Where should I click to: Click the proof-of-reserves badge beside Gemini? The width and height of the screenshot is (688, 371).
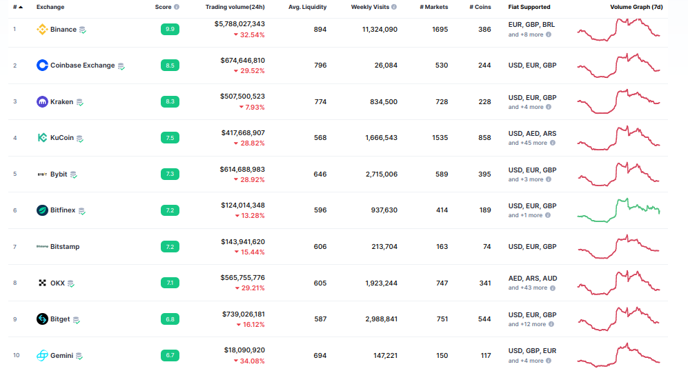coord(79,356)
